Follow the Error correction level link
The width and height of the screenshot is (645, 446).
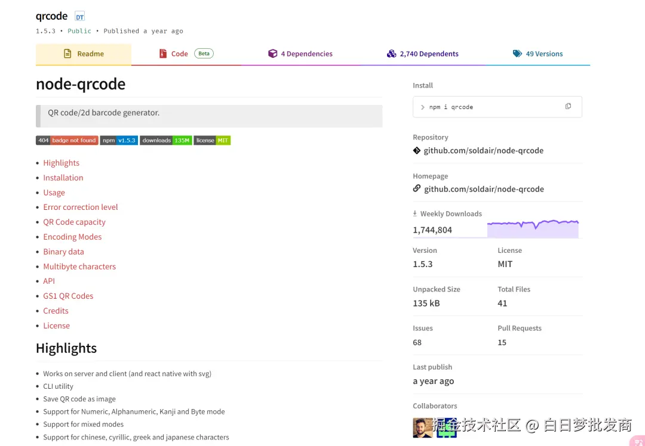80,207
